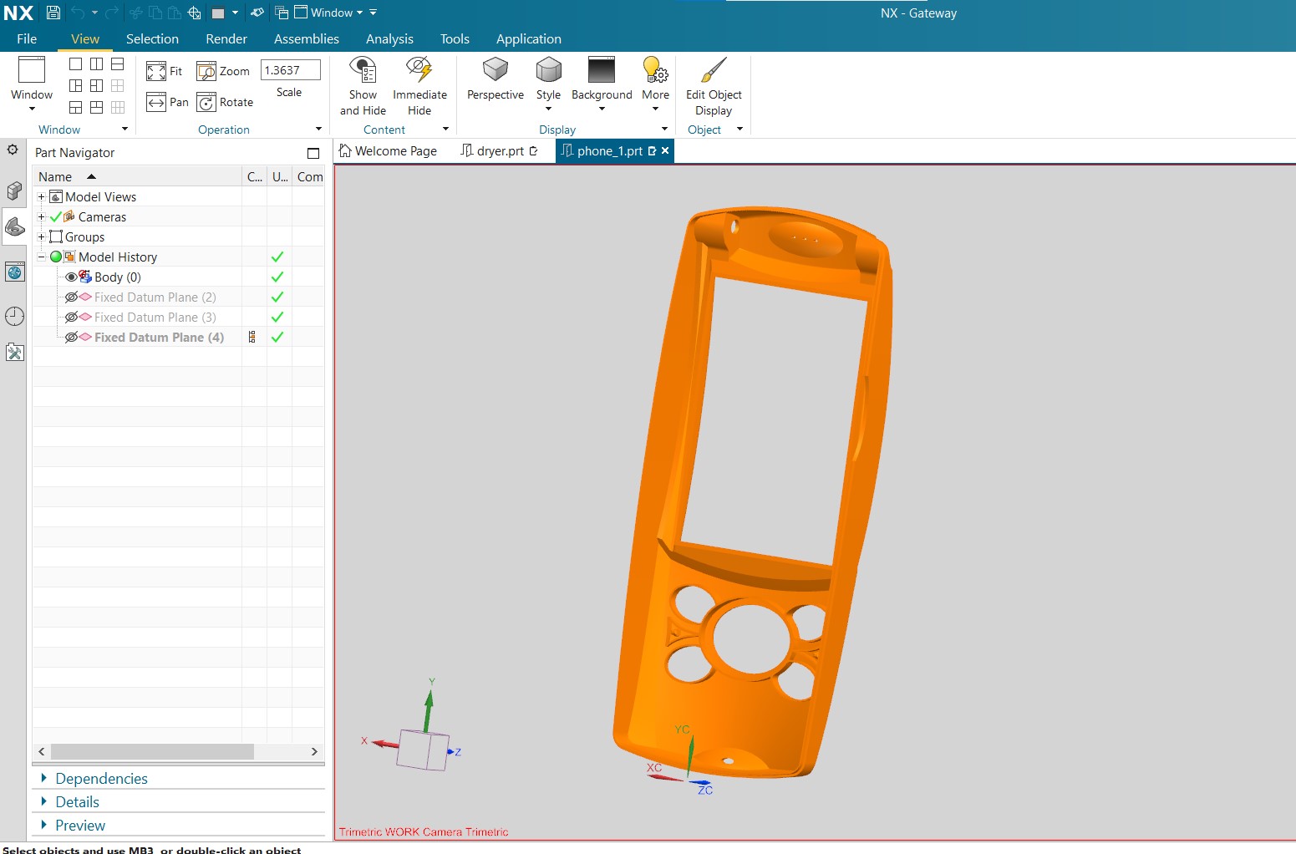The width and height of the screenshot is (1296, 854).
Task: Show Fixed Datum Plane (4) using its eye icon
Action: click(x=71, y=337)
